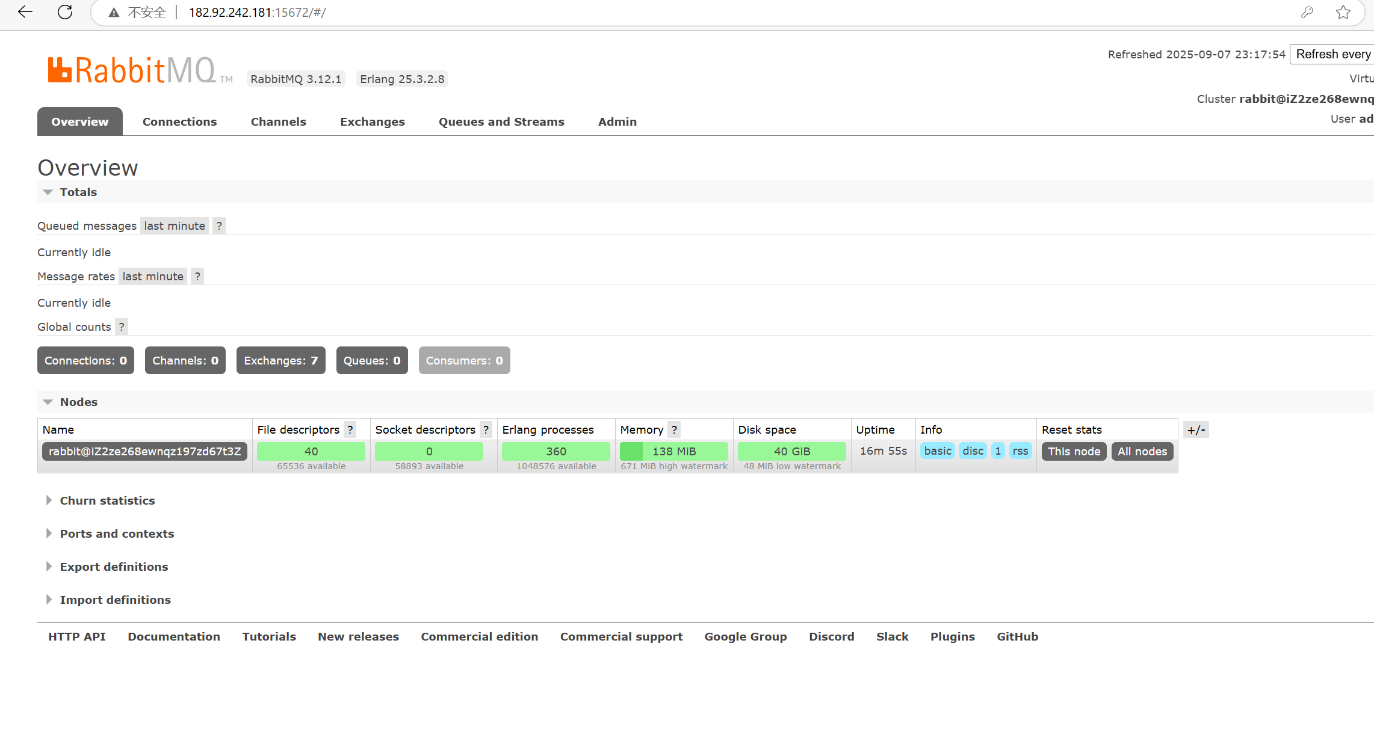Viewport: 1374px width, 741px height.
Task: Open the Tutorials footer link
Action: pyautogui.click(x=269, y=636)
